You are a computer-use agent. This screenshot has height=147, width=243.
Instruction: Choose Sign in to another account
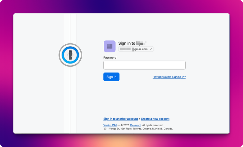point(121,119)
